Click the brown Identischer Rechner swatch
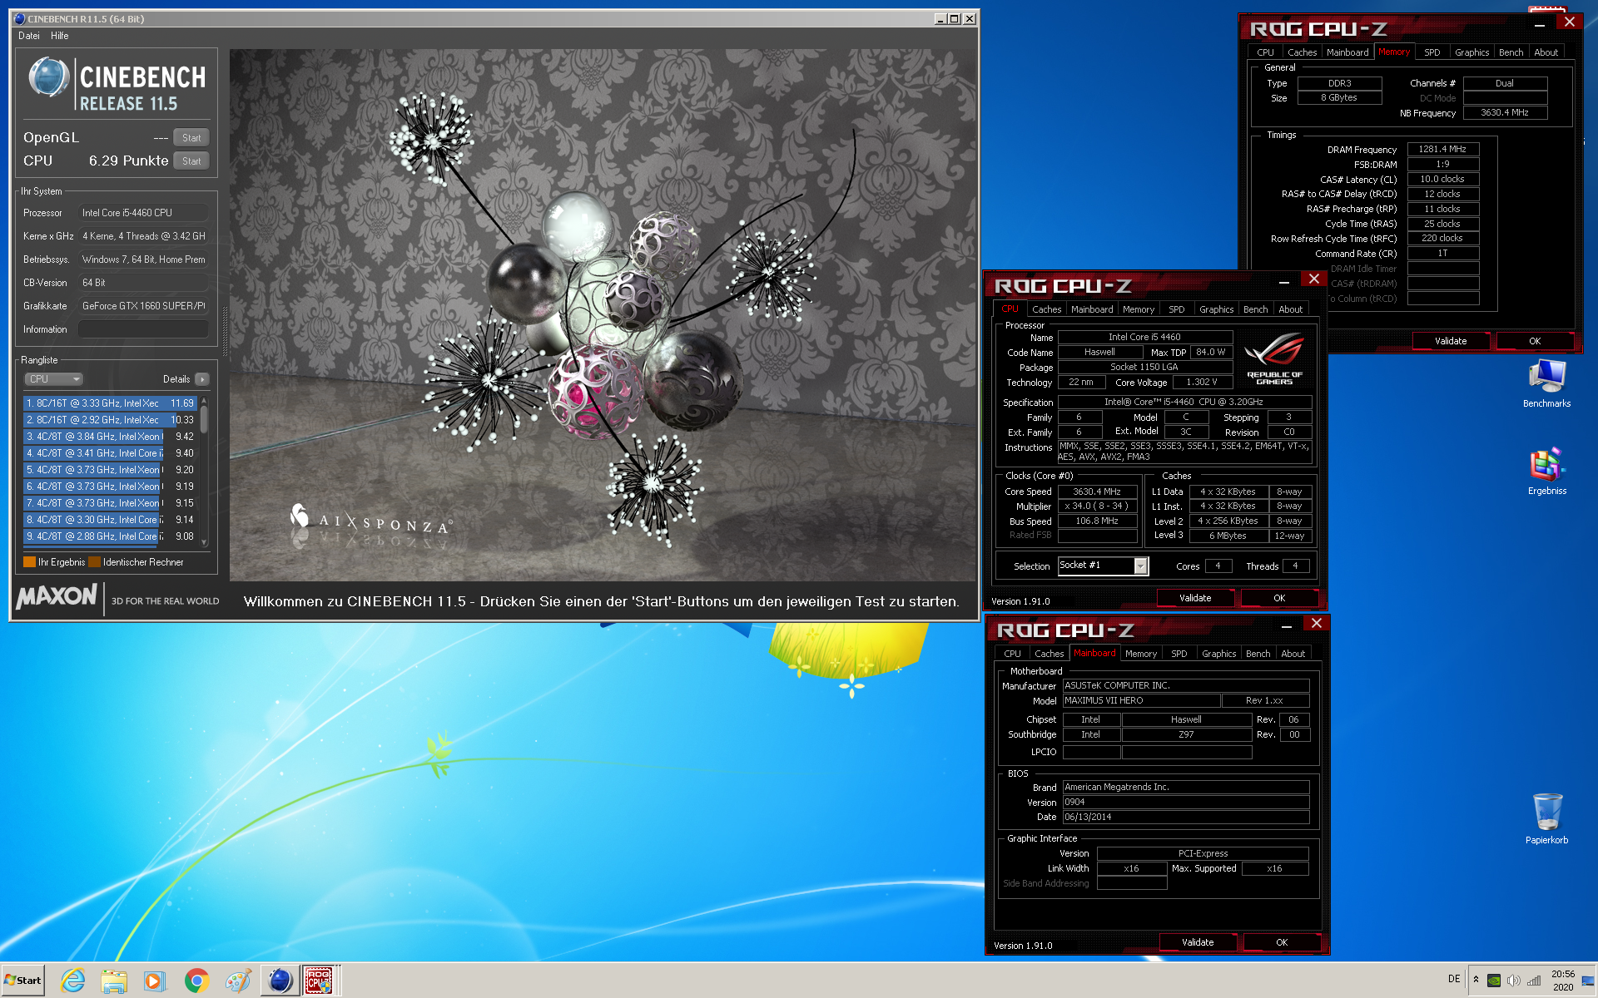 coord(94,562)
